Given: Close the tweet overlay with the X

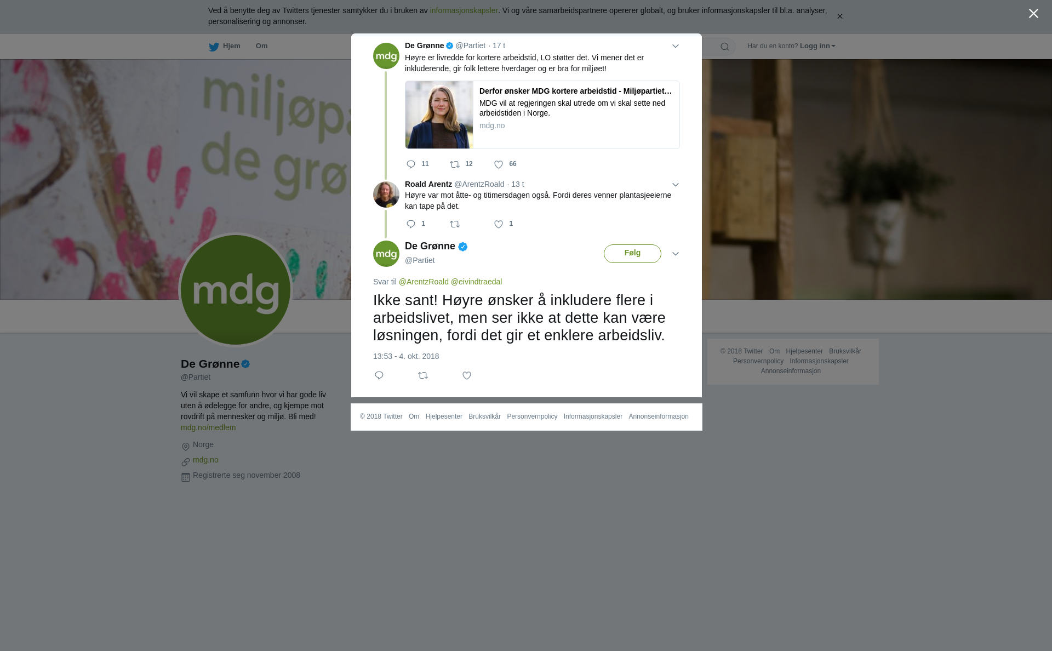Looking at the screenshot, I should (x=1033, y=14).
